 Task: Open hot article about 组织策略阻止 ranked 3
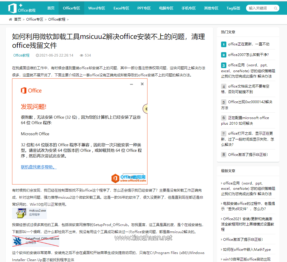point(248,71)
